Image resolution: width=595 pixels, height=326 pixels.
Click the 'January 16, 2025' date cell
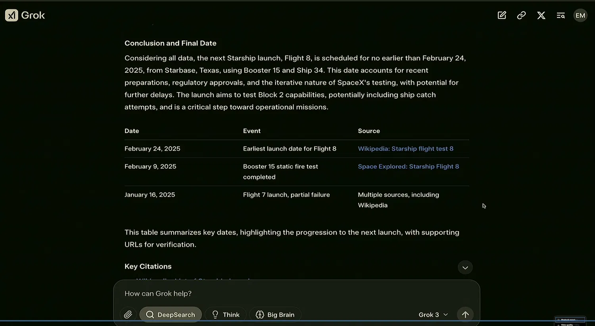coord(150,194)
